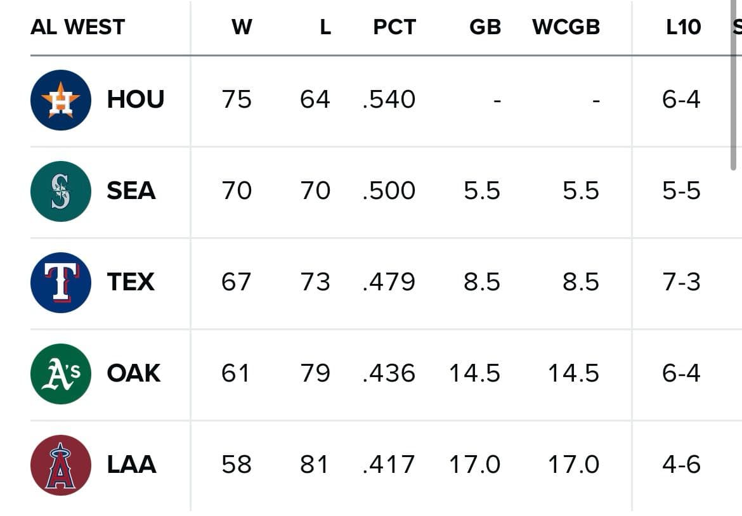Sort by the WCGB column header
The width and height of the screenshot is (742, 516).
coord(566,27)
